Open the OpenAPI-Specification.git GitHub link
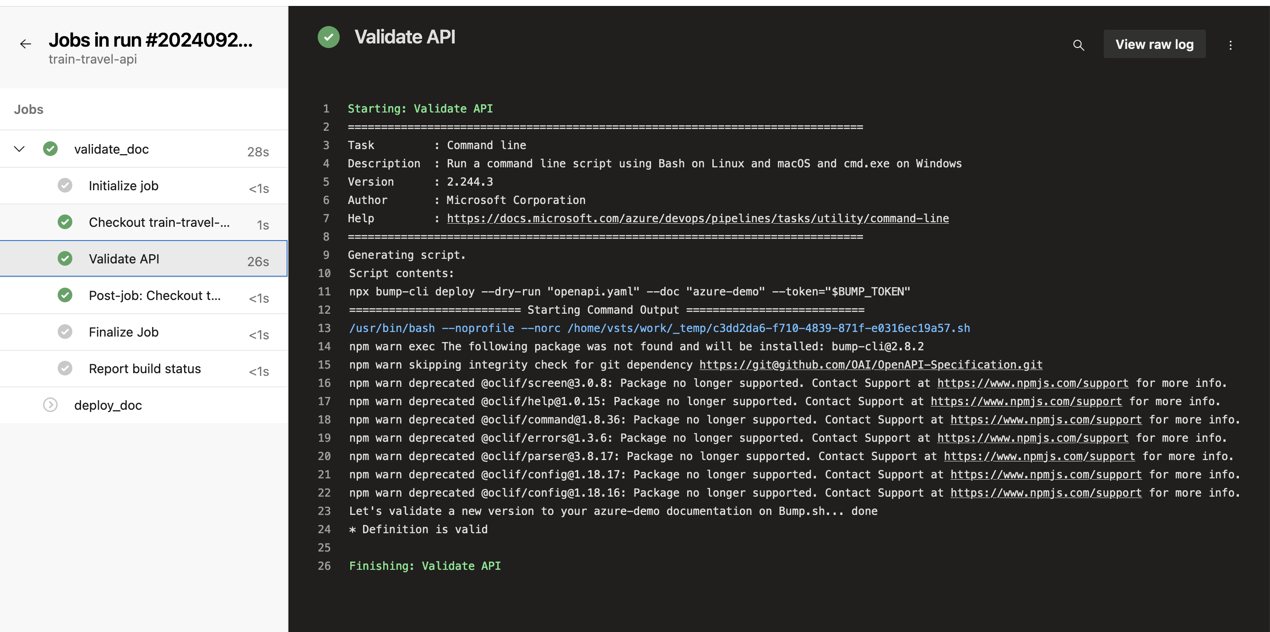The height and width of the screenshot is (632, 1270). pyautogui.click(x=870, y=364)
